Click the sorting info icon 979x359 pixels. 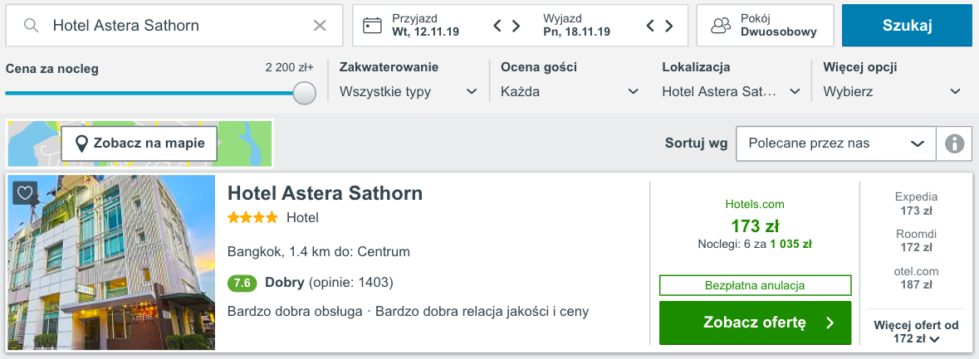pos(954,143)
